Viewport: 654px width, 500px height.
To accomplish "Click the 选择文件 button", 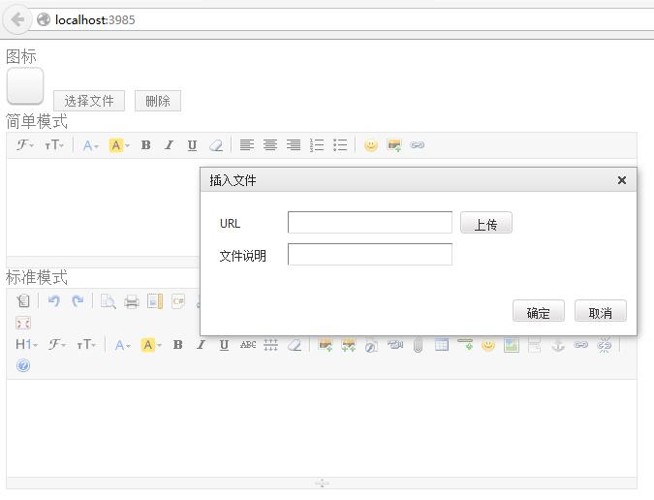I will 89,101.
